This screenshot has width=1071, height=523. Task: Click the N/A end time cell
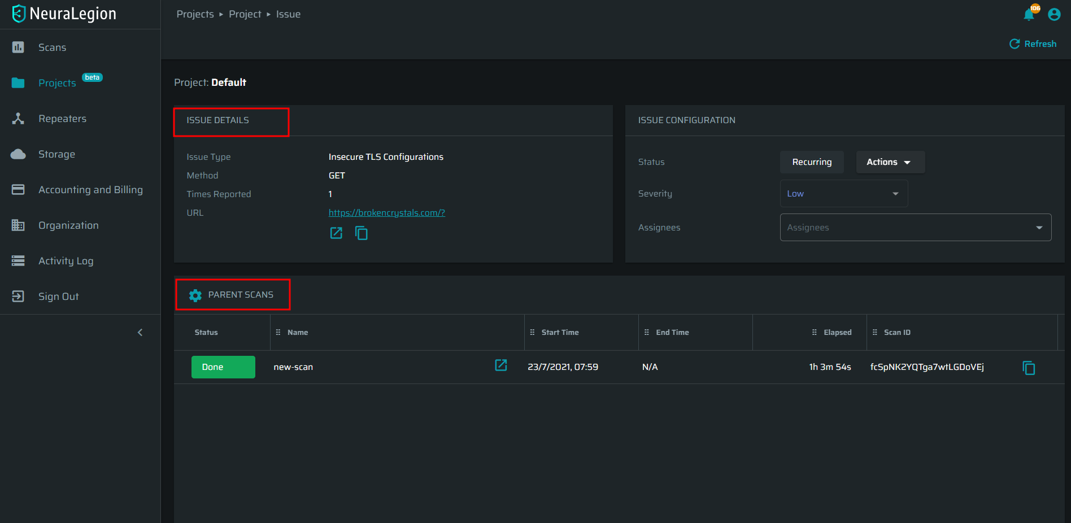click(x=650, y=367)
